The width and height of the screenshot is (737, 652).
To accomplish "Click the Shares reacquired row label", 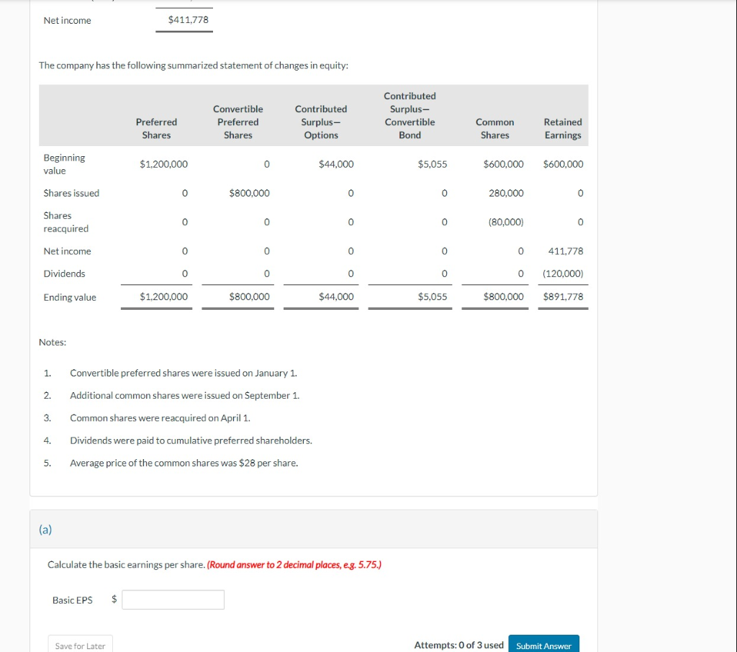I will pyautogui.click(x=65, y=222).
